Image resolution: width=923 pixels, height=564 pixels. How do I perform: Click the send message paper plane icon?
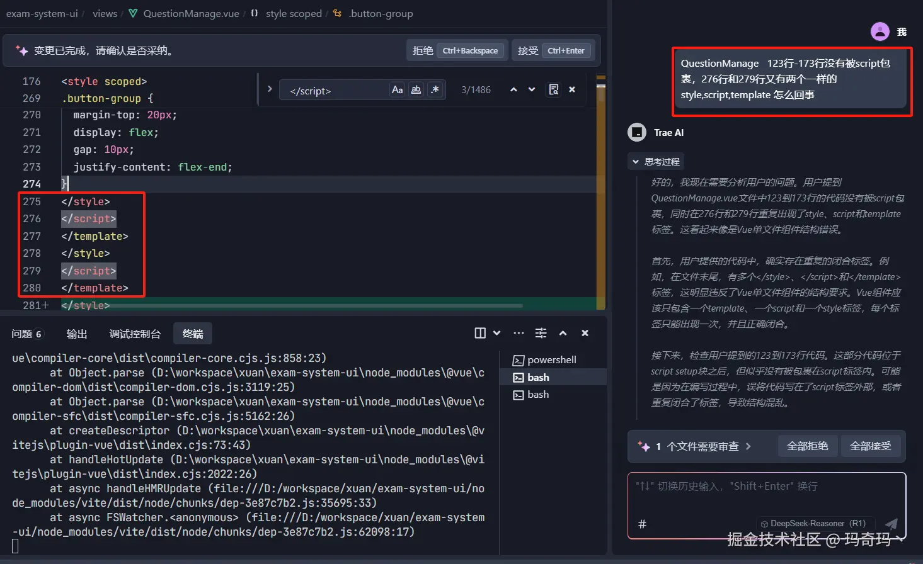(891, 524)
